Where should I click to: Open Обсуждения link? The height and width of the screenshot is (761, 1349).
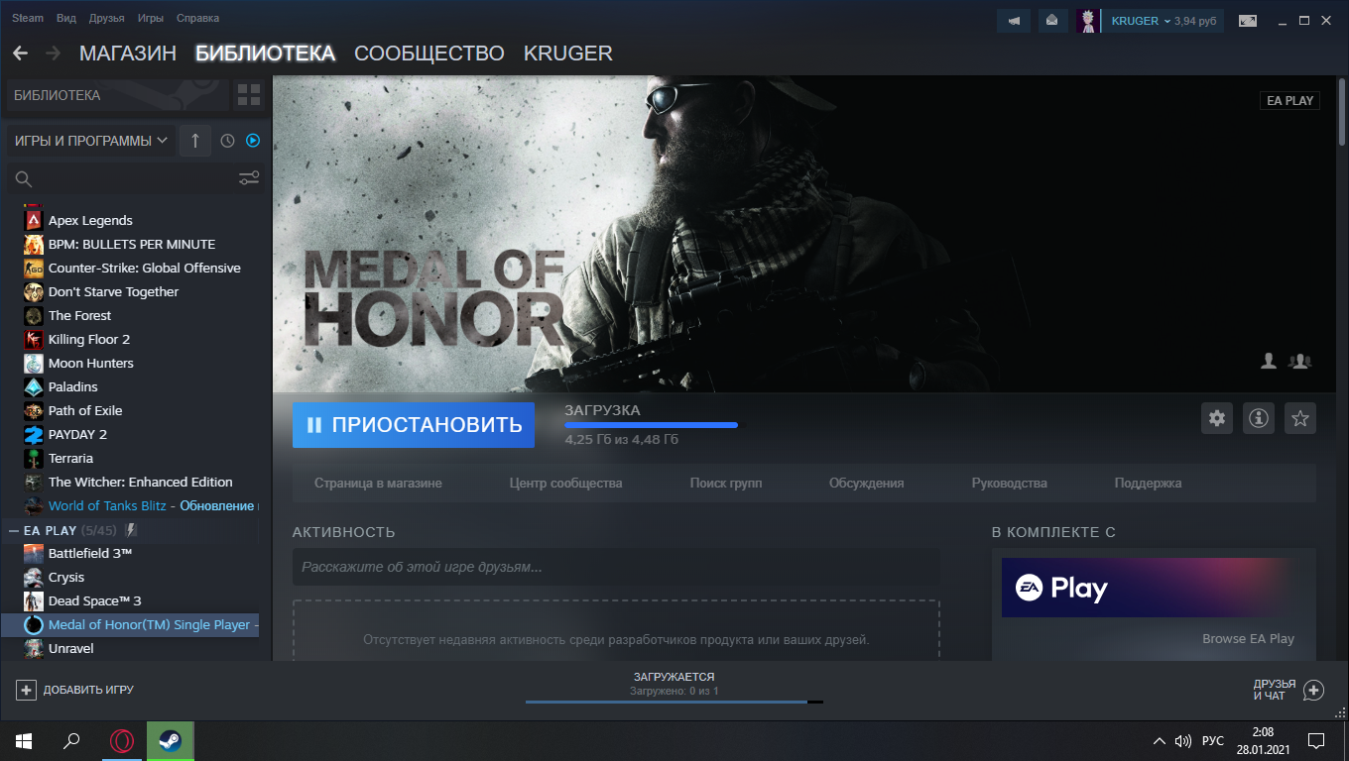pos(867,484)
